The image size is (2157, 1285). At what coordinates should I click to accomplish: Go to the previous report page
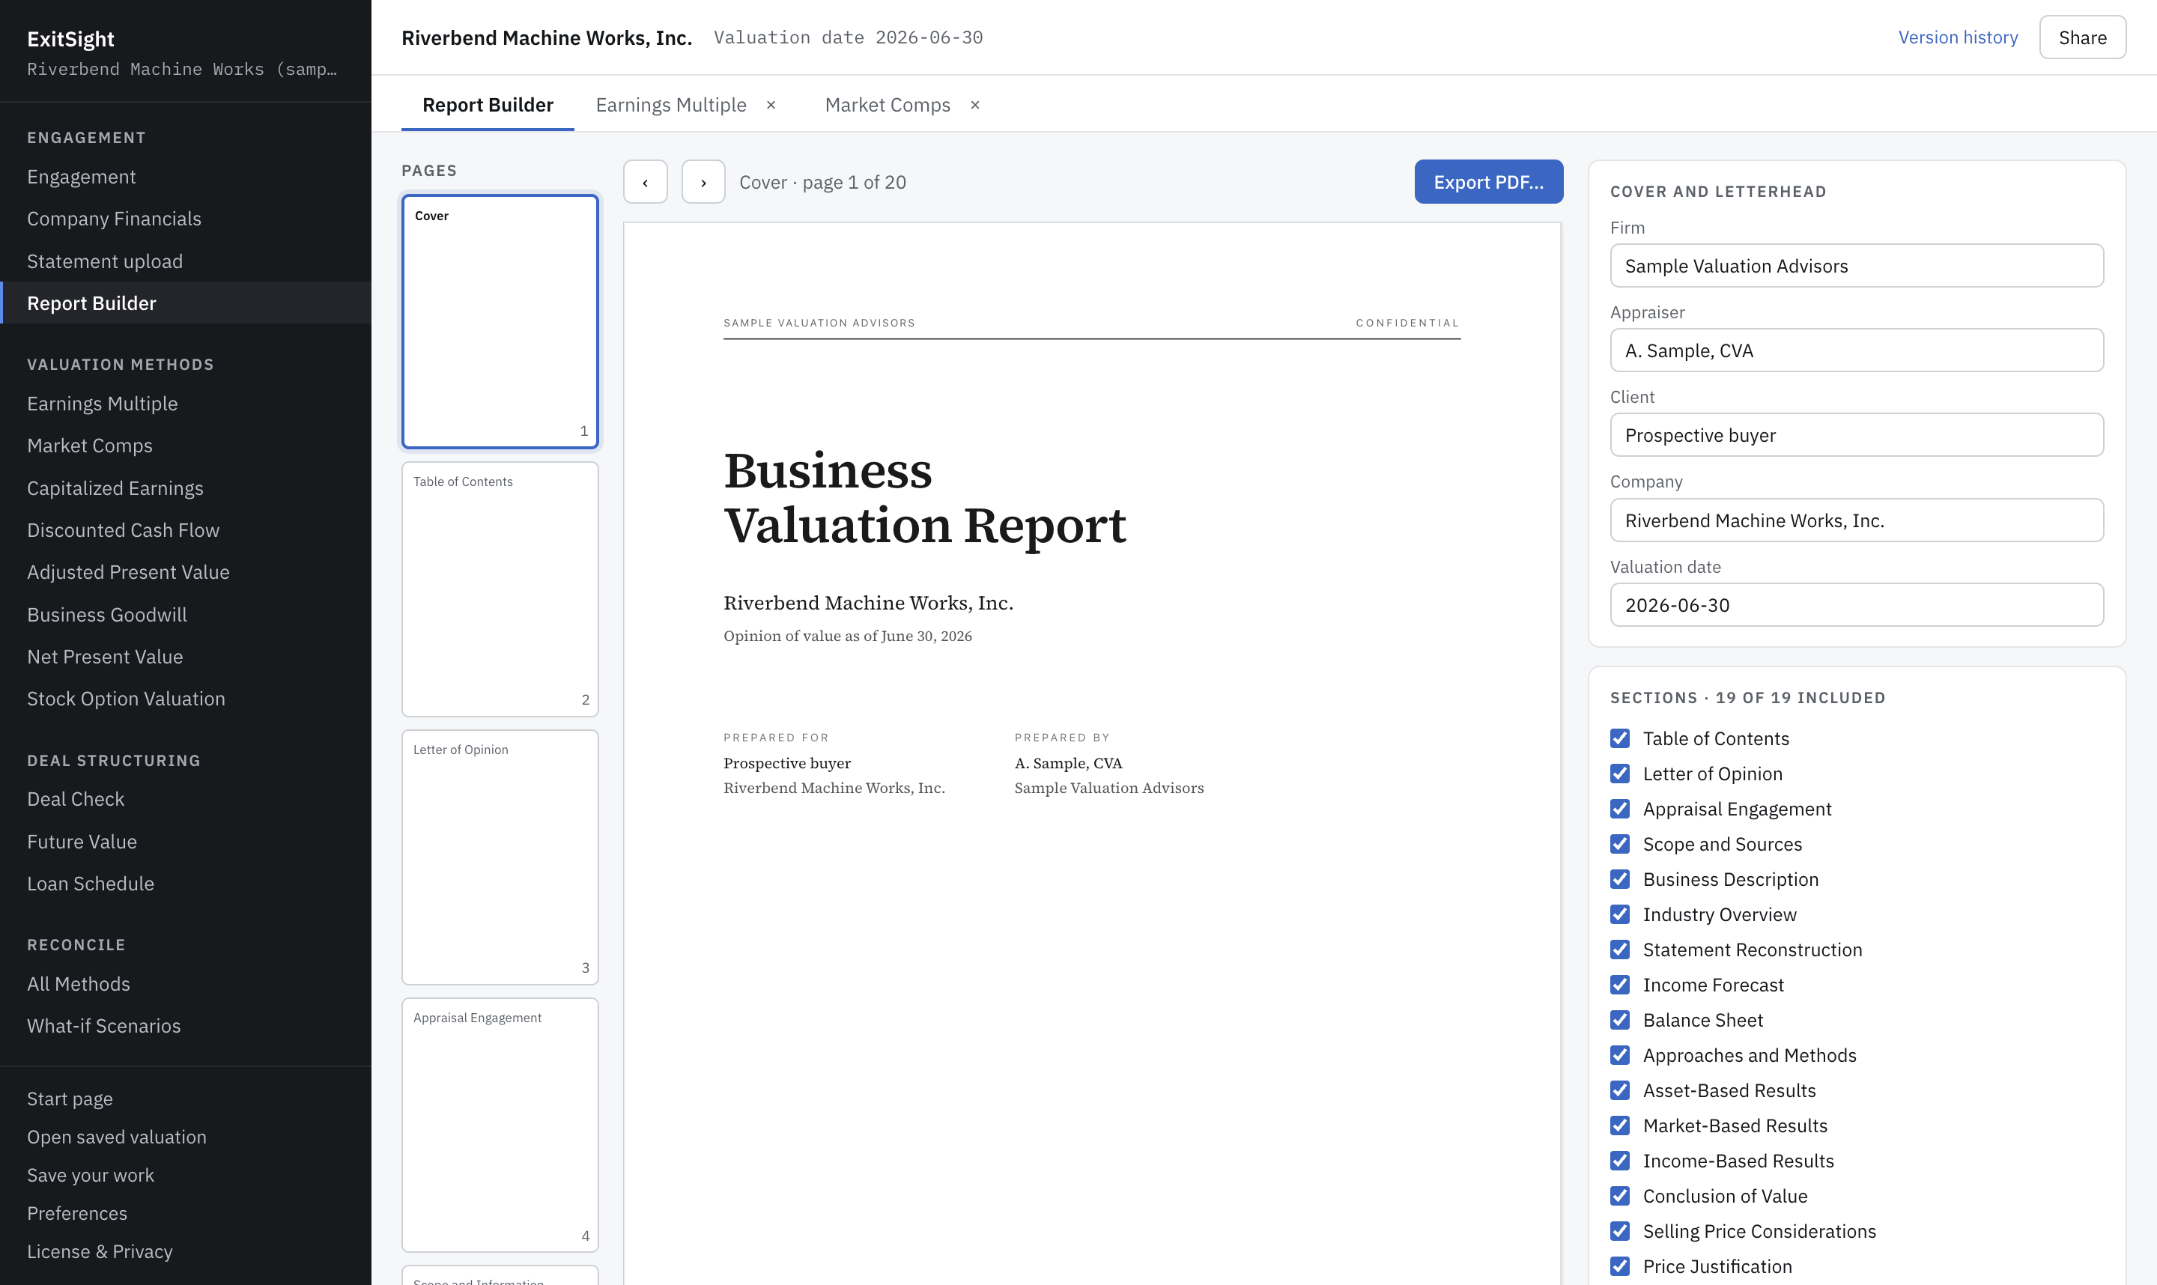(645, 182)
